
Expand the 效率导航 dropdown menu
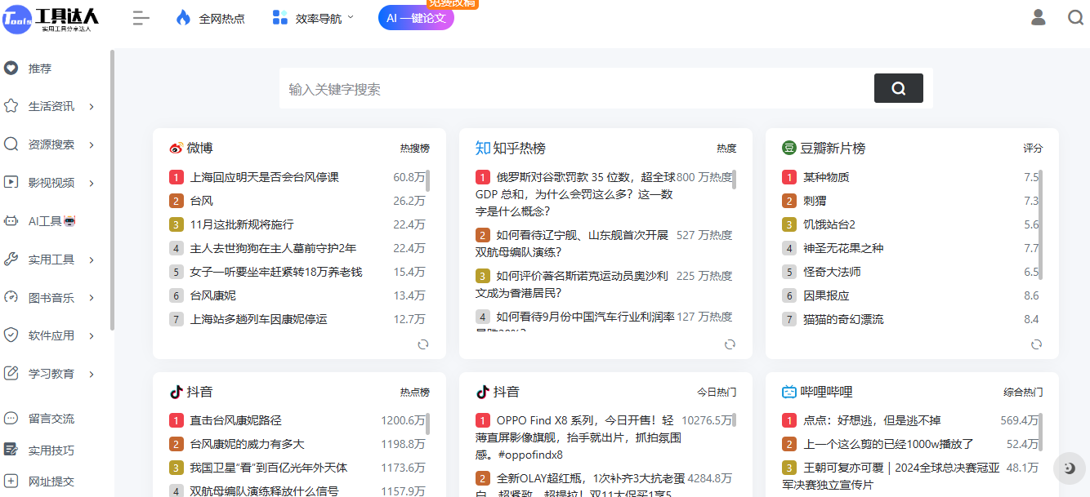pos(314,18)
